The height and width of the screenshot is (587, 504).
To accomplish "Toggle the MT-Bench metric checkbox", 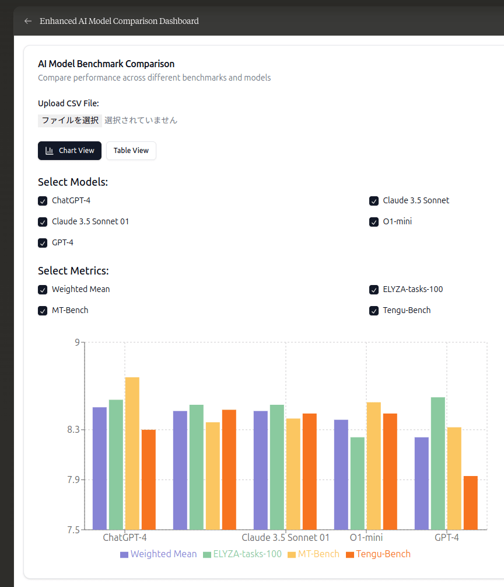I will pos(43,311).
